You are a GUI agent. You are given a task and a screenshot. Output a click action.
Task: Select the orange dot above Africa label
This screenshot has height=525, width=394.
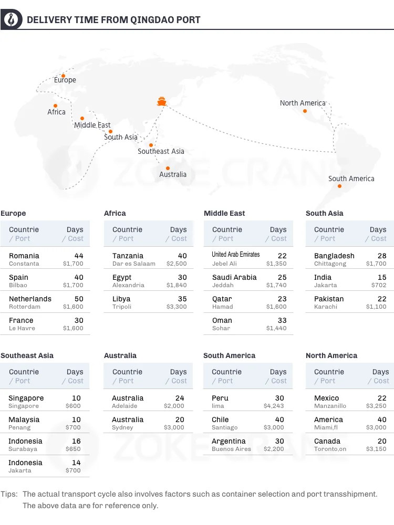click(x=55, y=106)
